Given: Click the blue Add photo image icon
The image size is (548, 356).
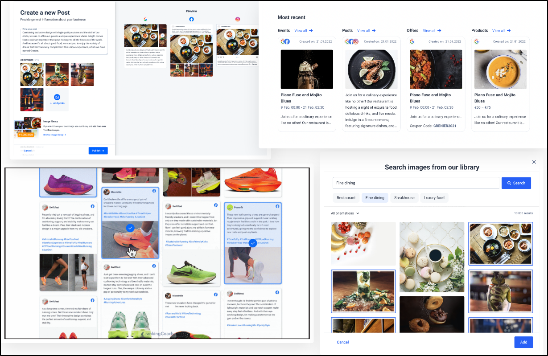Looking at the screenshot, I should tap(57, 97).
